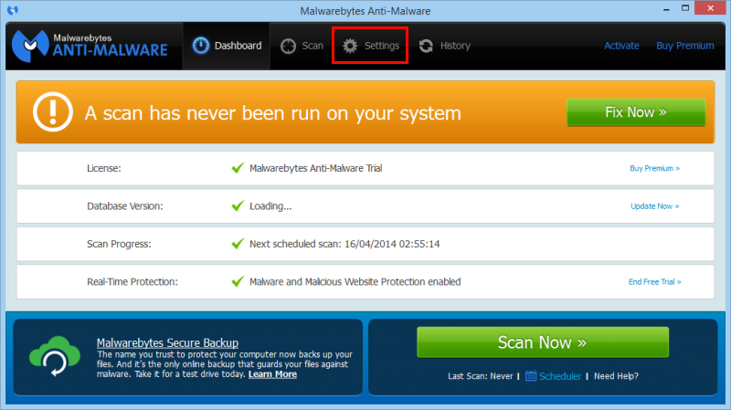Click 'A scan has never been run' message
Viewport: 731px width, 410px height.
tap(272, 113)
